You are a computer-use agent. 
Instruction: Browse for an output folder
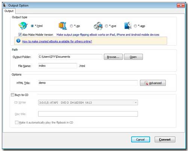(113, 57)
